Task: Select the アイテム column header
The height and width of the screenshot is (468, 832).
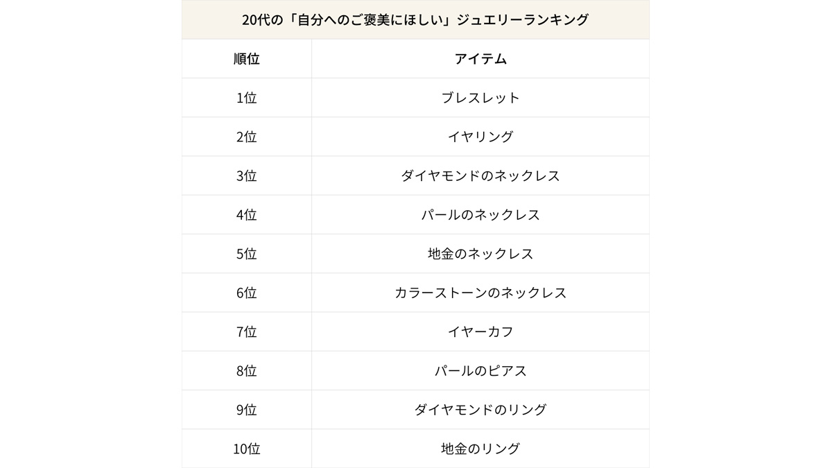Action: tap(480, 59)
